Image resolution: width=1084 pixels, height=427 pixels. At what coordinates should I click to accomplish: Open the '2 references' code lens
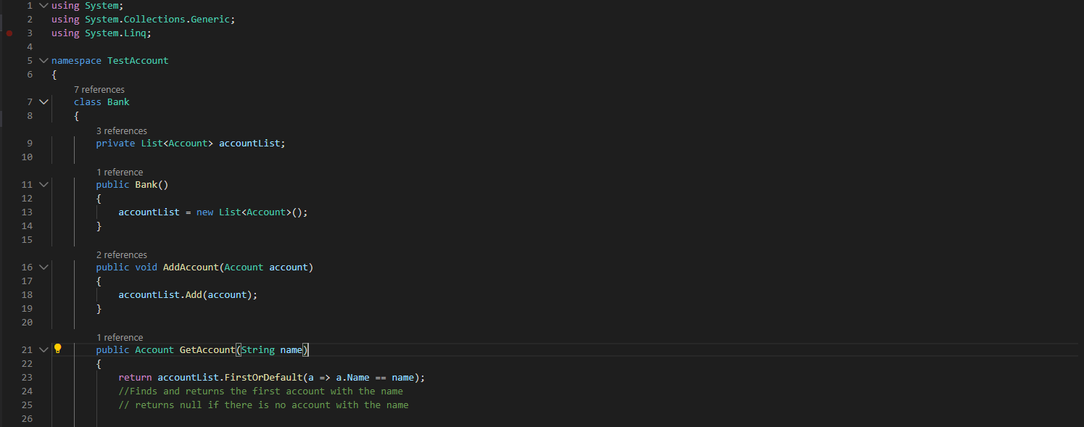(122, 255)
